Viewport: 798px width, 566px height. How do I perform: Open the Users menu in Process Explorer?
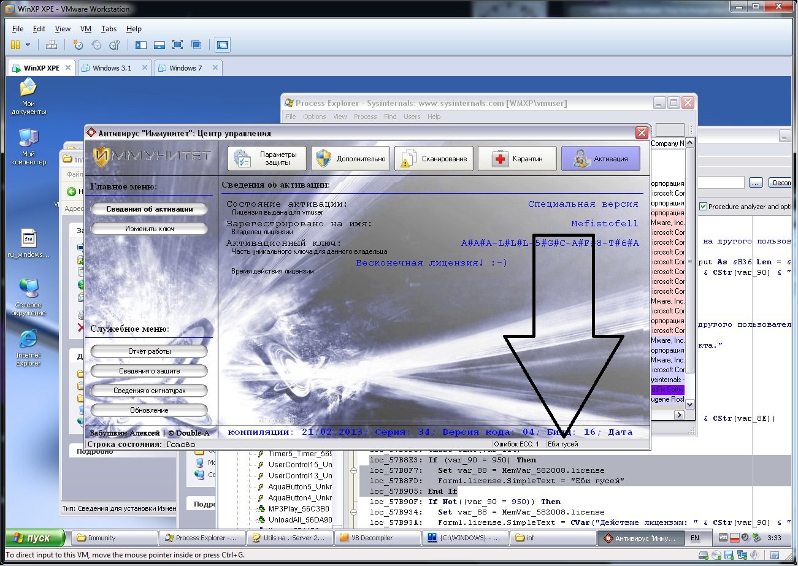pyautogui.click(x=412, y=117)
